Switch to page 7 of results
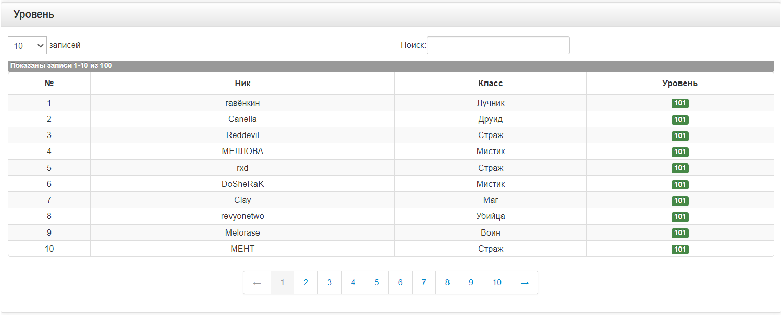Screen dimensions: 783x315 pyautogui.click(x=424, y=283)
